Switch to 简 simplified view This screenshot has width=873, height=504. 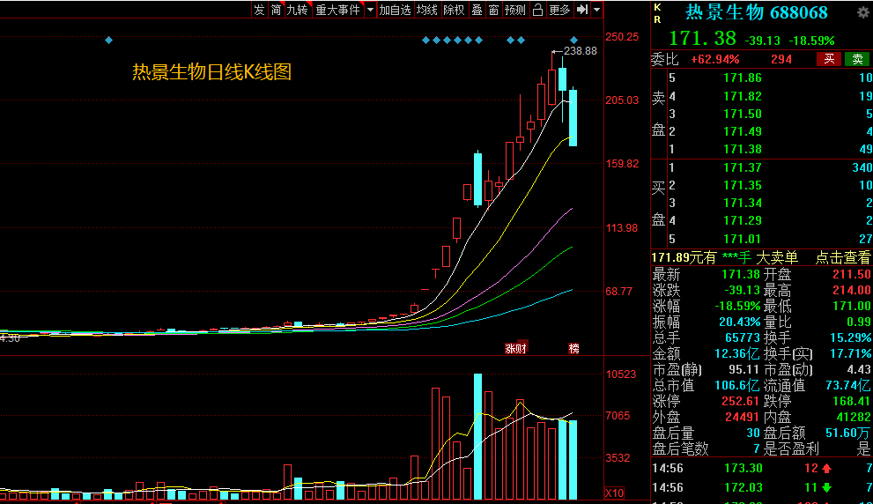[276, 10]
